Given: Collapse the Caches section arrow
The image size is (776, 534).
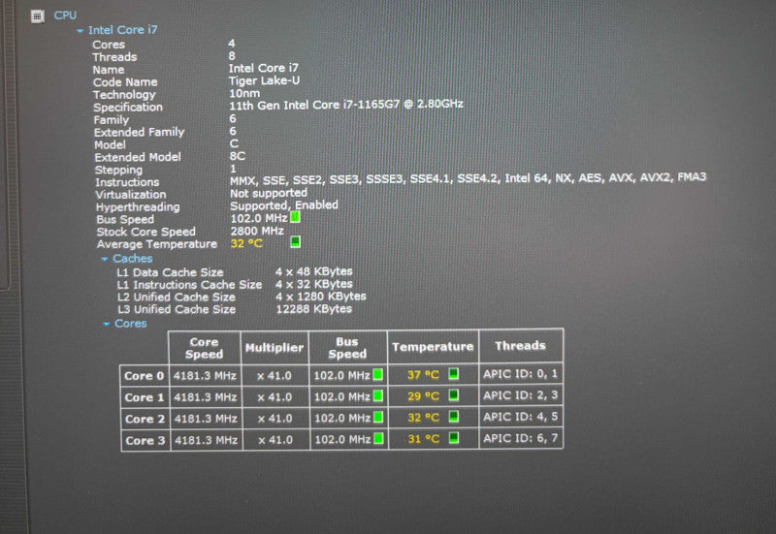Looking at the screenshot, I should [105, 259].
